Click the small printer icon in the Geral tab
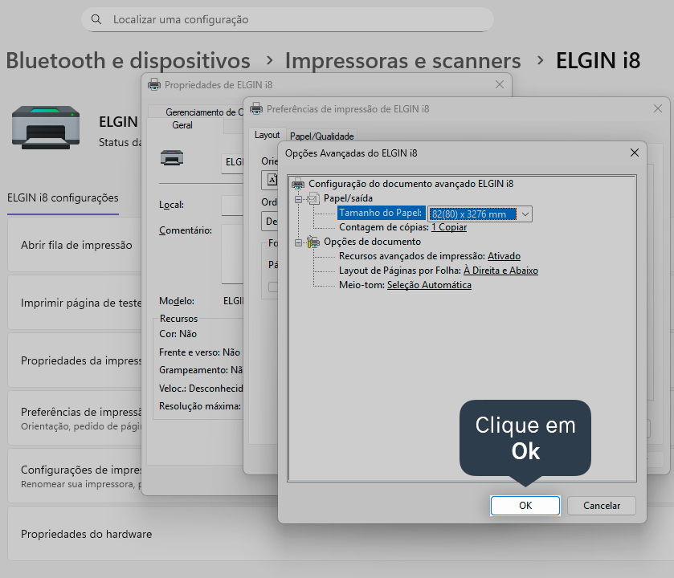The width and height of the screenshot is (674, 578). pyautogui.click(x=172, y=158)
